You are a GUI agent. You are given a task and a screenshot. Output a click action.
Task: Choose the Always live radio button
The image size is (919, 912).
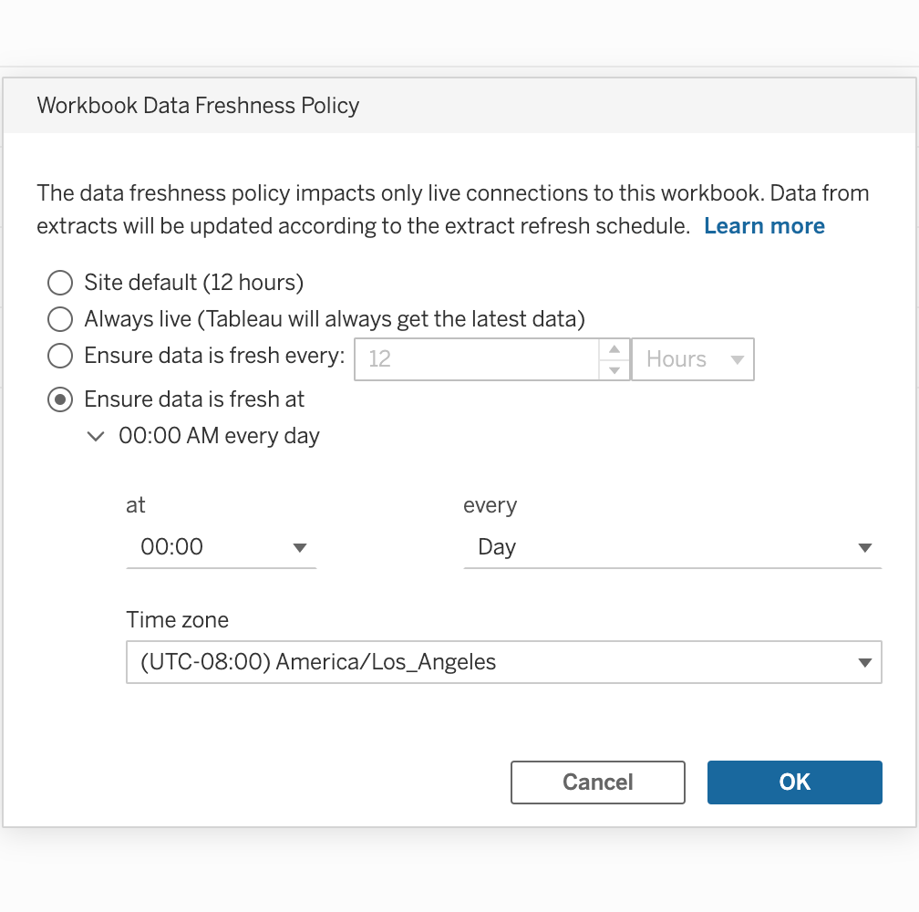tap(60, 319)
